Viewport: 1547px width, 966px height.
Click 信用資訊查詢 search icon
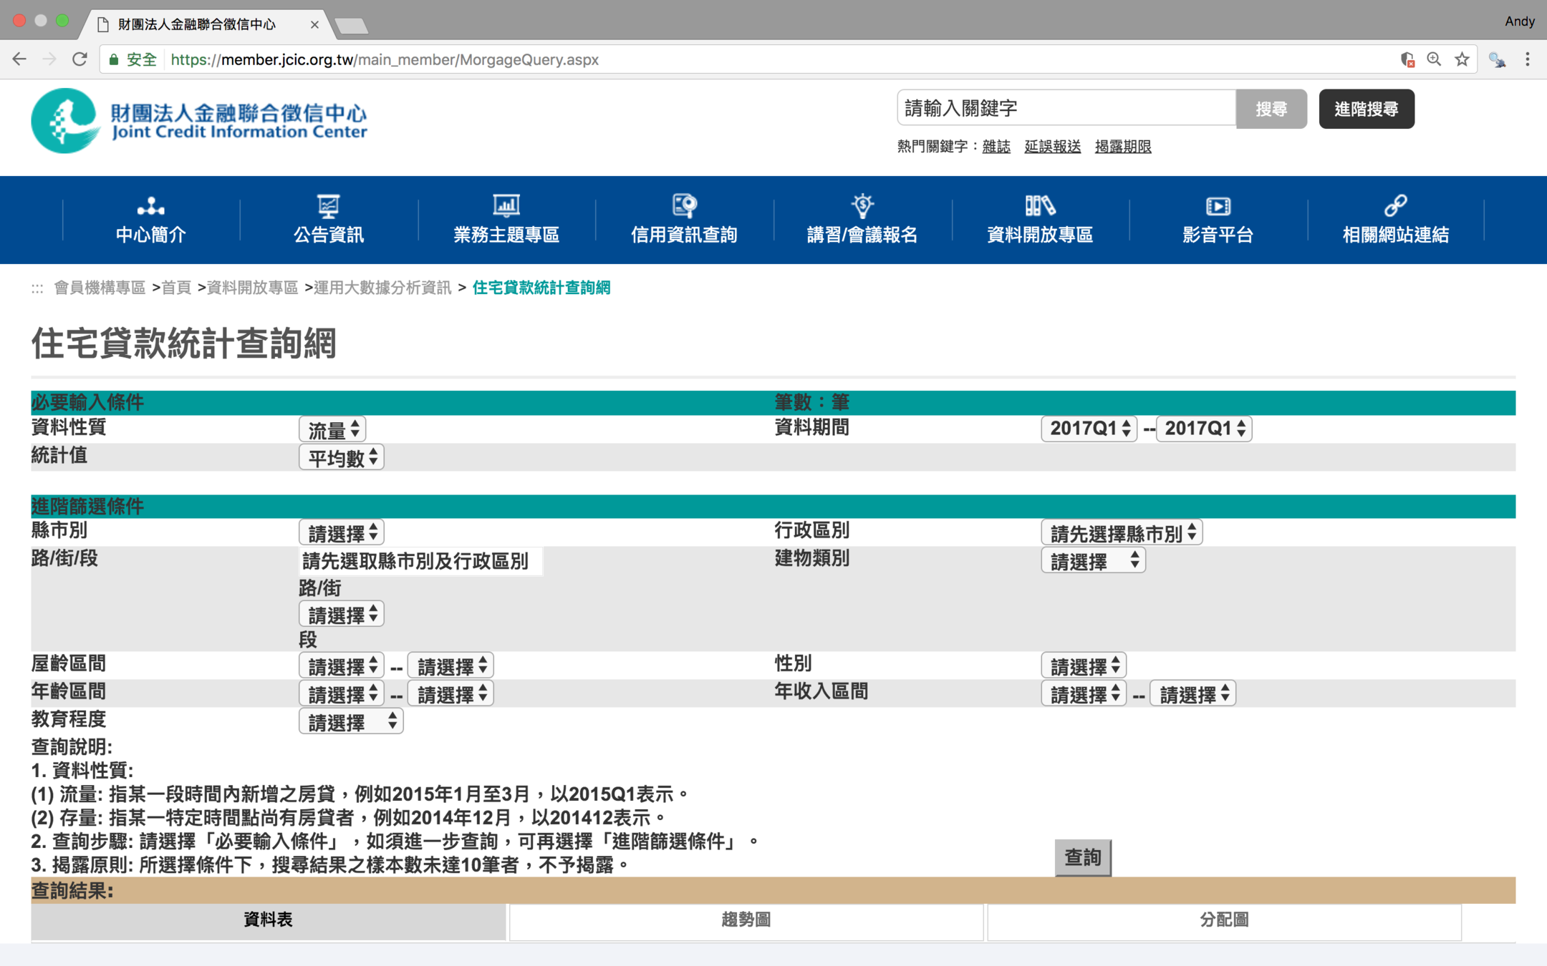[x=684, y=206]
